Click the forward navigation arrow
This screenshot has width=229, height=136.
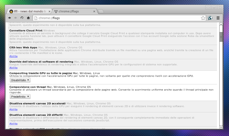pyautogui.click(x=16, y=18)
